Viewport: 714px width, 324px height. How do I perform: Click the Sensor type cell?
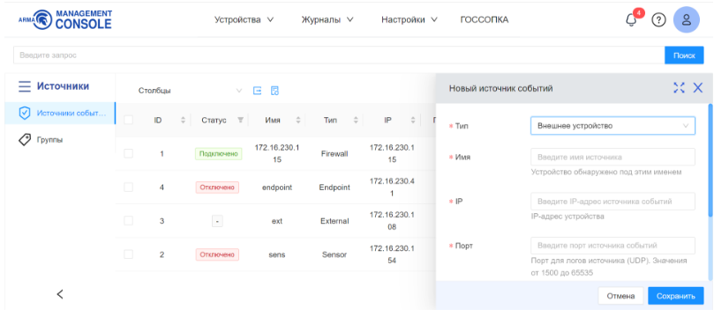(334, 254)
